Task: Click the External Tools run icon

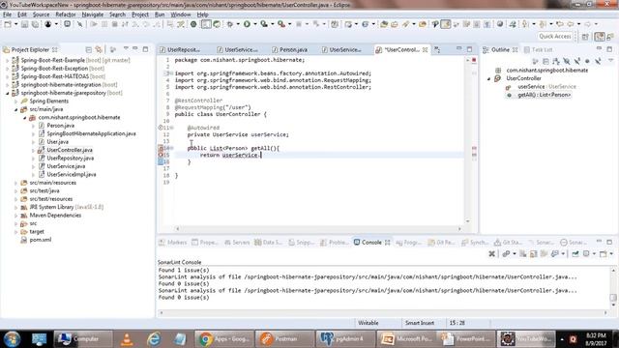Action: coord(281,24)
